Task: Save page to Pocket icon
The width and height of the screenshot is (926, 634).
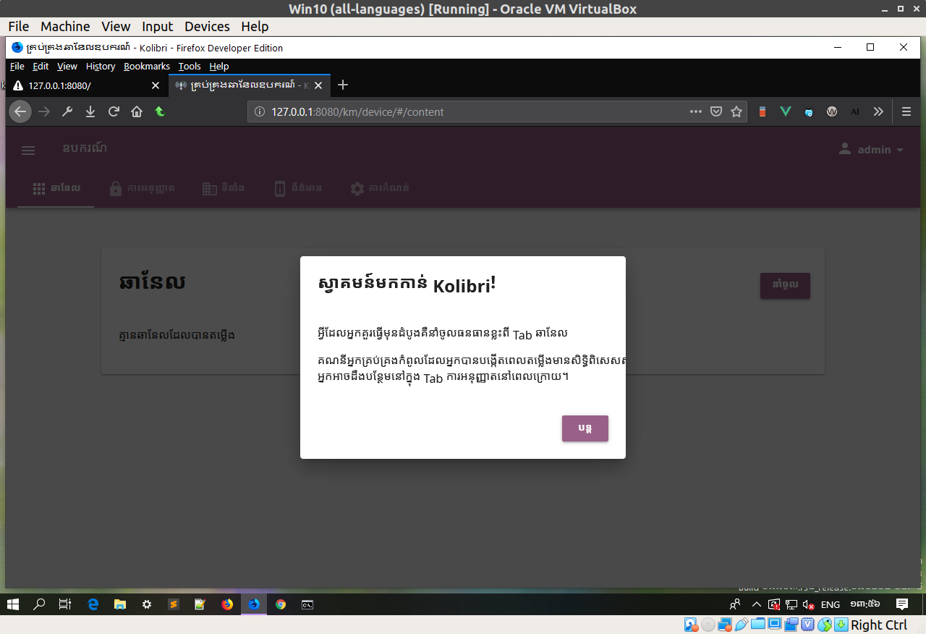Action: pos(716,111)
